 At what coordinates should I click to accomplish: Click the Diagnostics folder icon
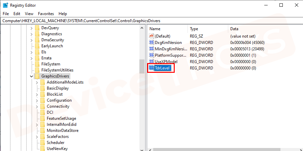click(x=37, y=34)
